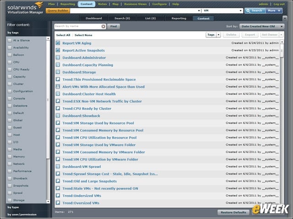The image size is (293, 219).
Task: Open the More search options dropdown
Action: point(274,11)
